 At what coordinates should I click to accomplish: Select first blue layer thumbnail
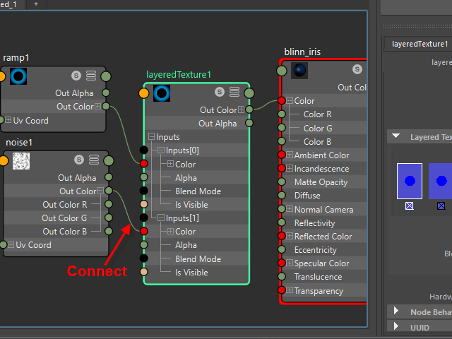[409, 182]
